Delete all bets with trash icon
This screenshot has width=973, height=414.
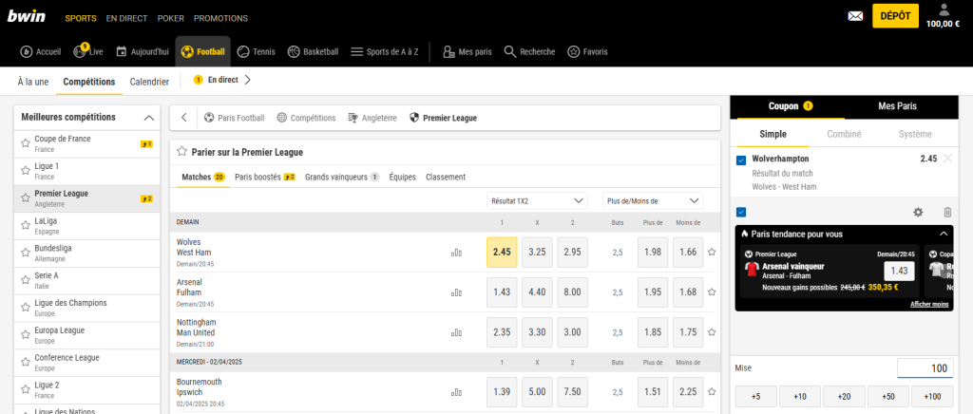pyautogui.click(x=947, y=212)
